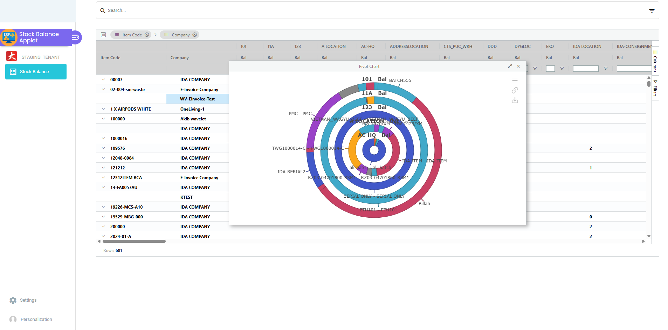Collapse the 1 X AIRPODS WHITE group
The height and width of the screenshot is (330, 668).
tap(103, 109)
